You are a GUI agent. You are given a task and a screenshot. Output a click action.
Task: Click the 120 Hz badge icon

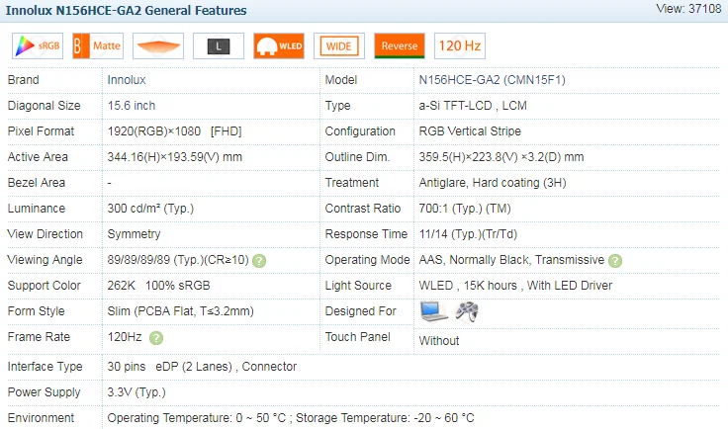[x=460, y=45]
